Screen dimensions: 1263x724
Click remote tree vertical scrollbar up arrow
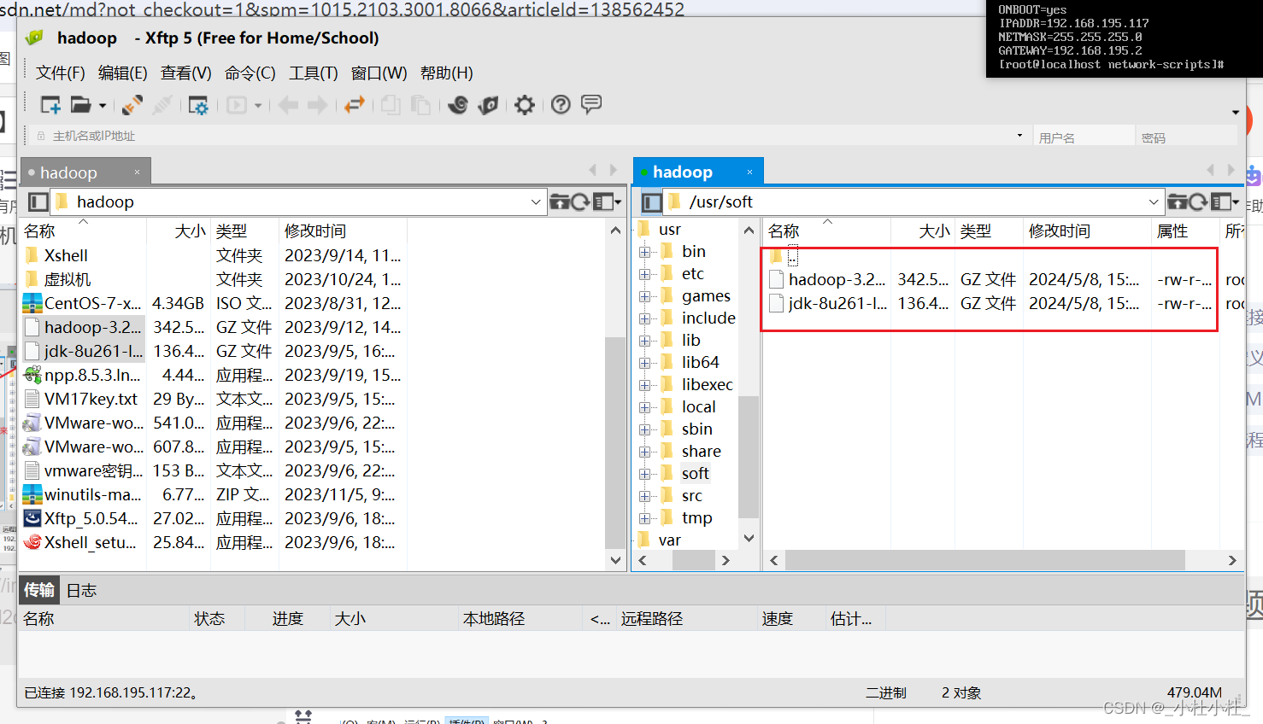[x=749, y=231]
